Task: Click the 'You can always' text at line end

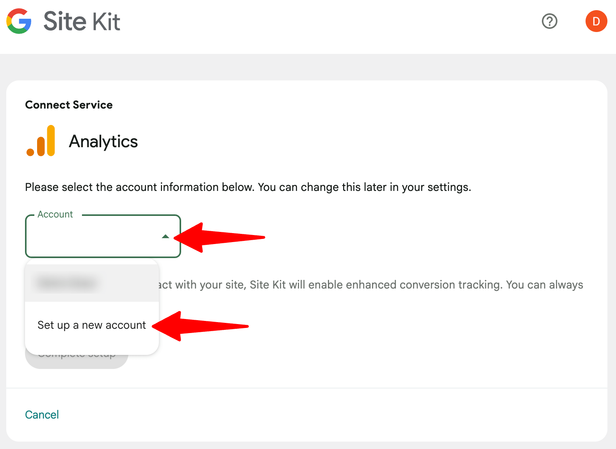Action: point(545,285)
